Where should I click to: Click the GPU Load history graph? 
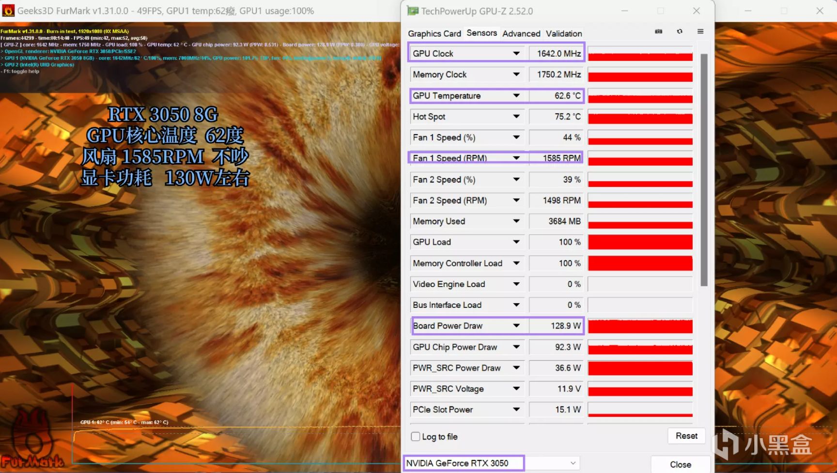[x=640, y=242]
